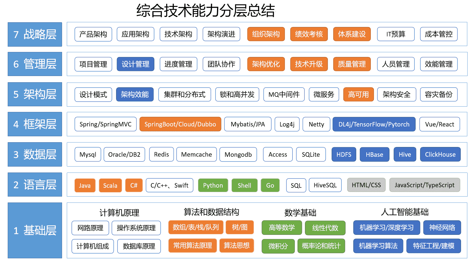Click the orange Java box
Viewport: 475px width, 269px height.
(85, 185)
